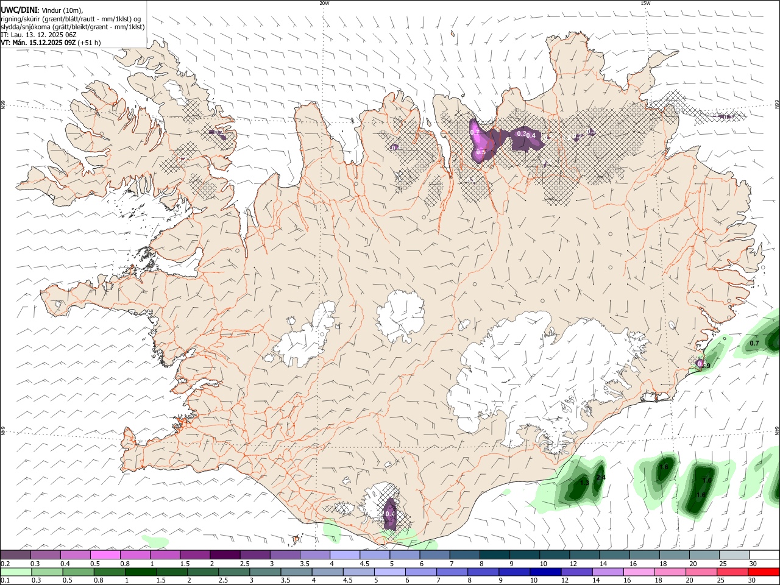Click the "0.1" label under lower legend bar
The height and width of the screenshot is (585, 780).
[5, 581]
